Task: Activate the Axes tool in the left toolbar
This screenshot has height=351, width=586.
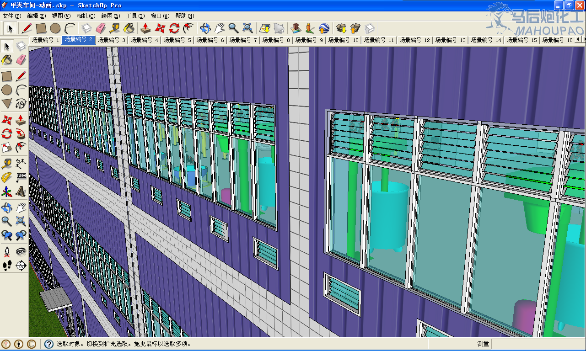Action: tap(7, 191)
